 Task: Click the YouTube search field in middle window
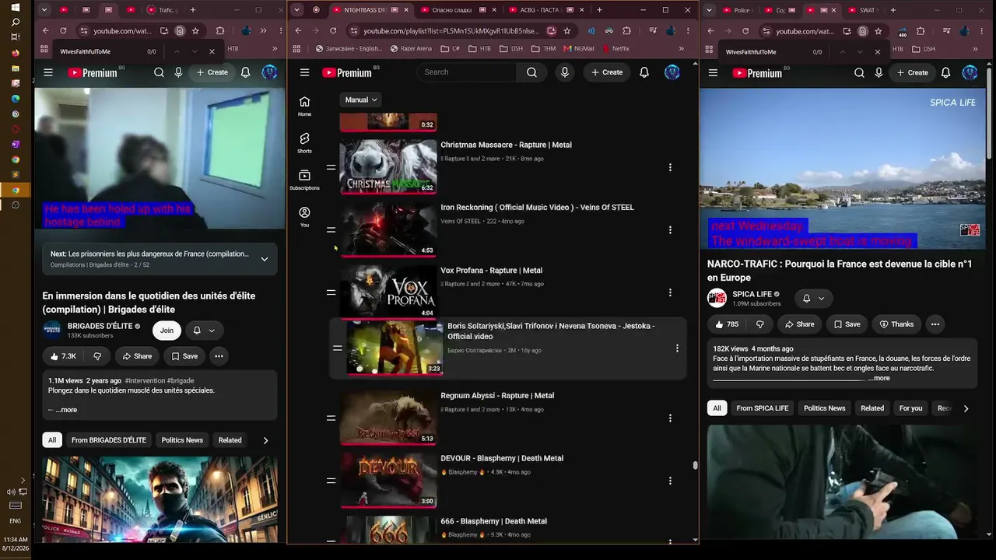coord(467,72)
